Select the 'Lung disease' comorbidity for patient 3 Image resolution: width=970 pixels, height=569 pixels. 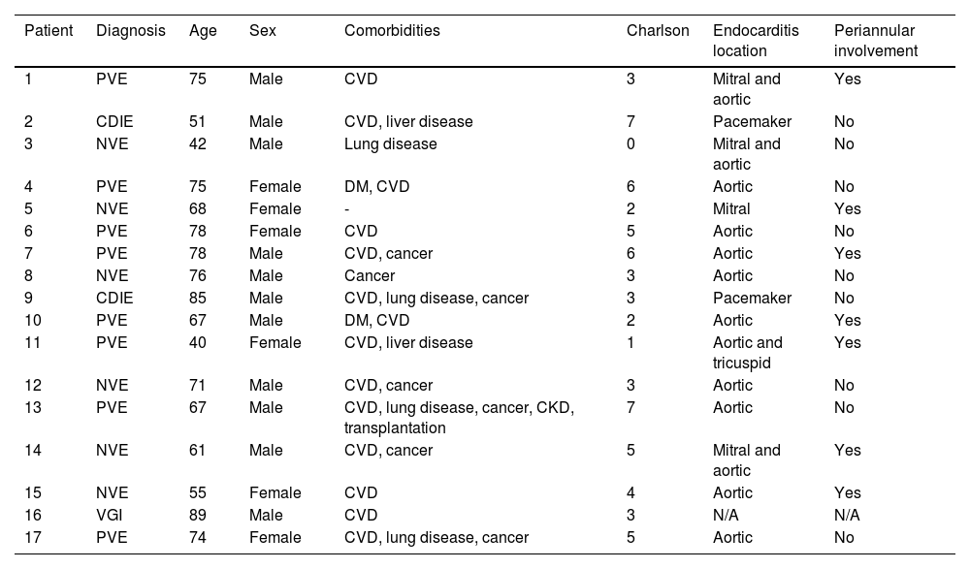tap(390, 144)
